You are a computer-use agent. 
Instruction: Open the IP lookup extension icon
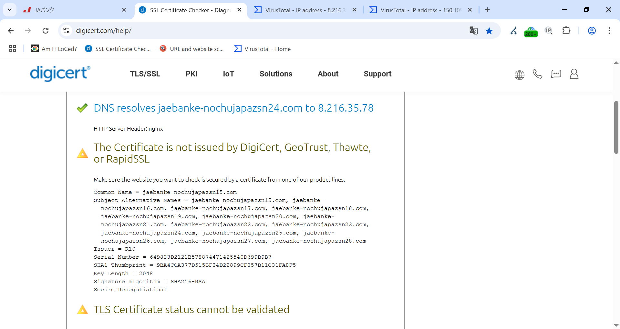[x=549, y=31]
